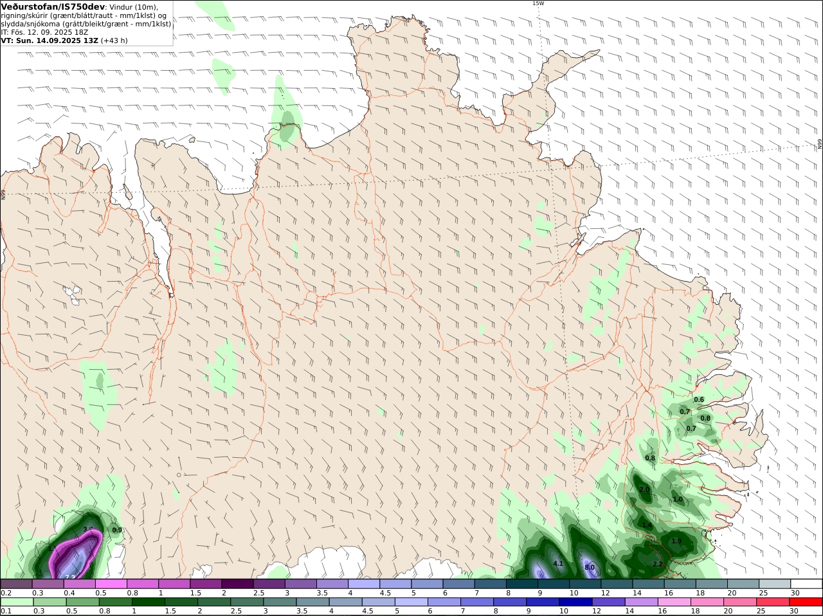Select rain legend swatch between 4.5 and 5
The width and height of the screenshot is (823, 616).
379,602
